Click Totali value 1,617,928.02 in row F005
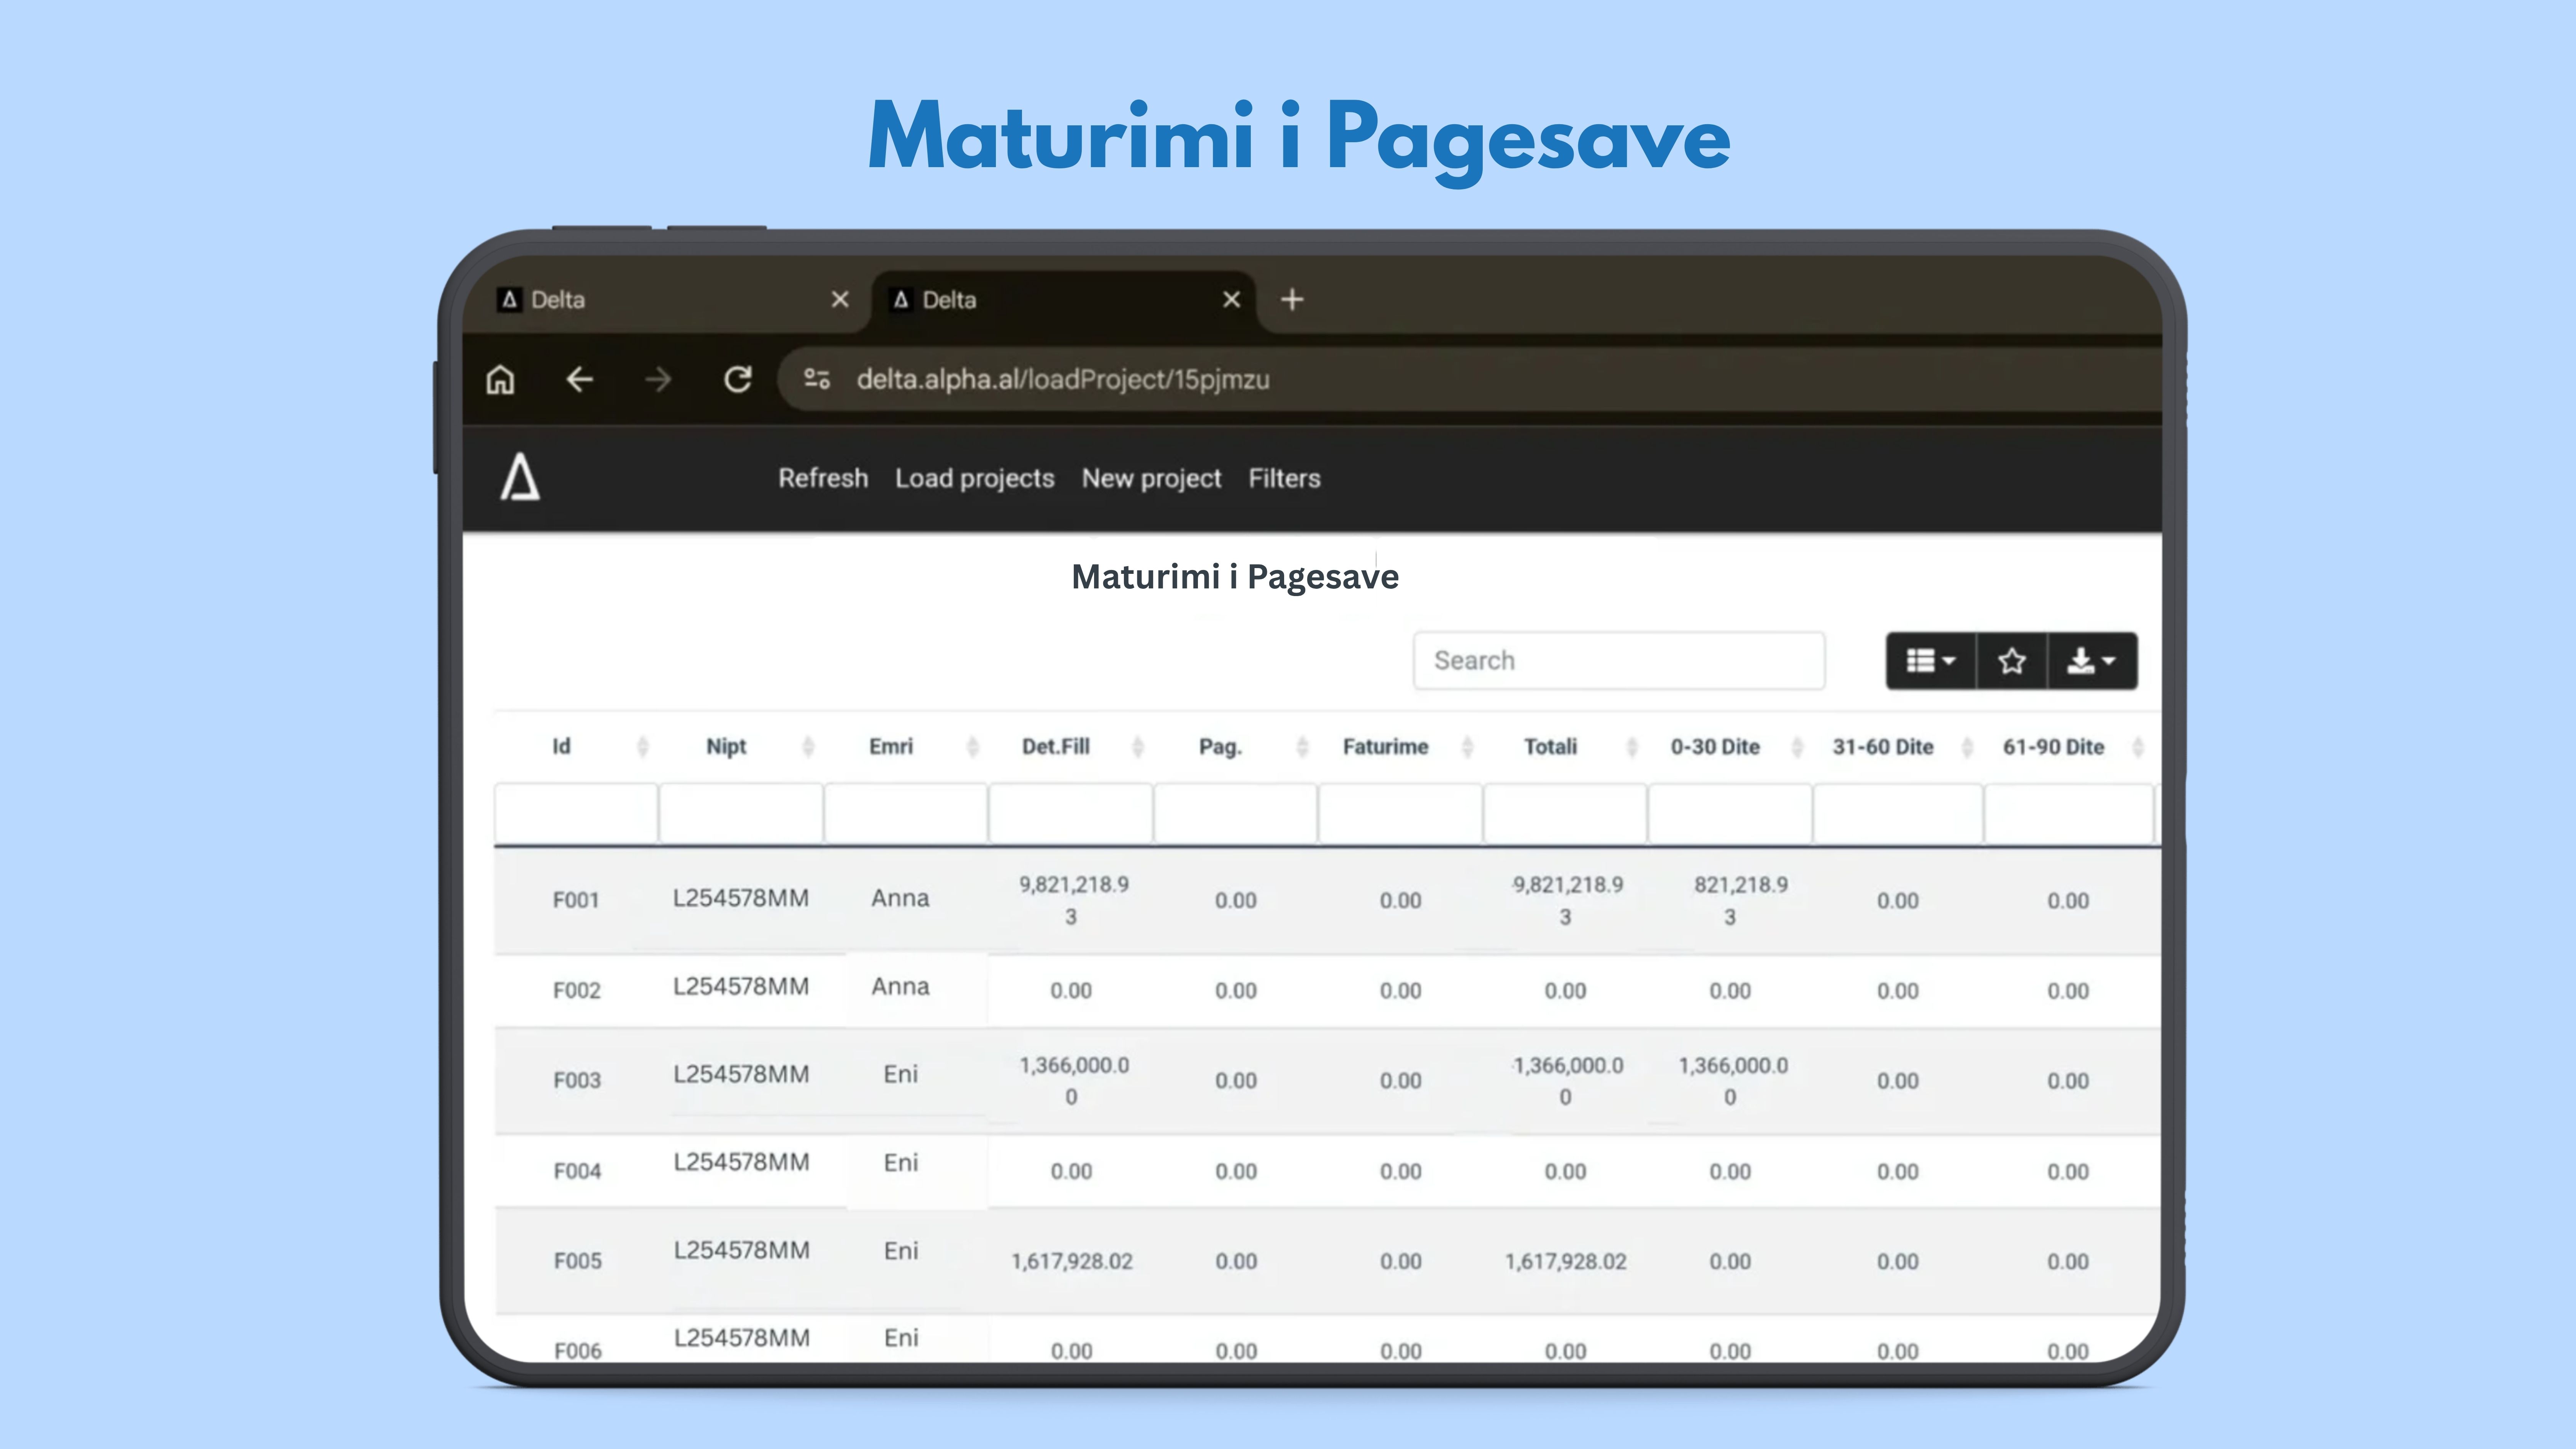2576x1449 pixels. 1566,1262
